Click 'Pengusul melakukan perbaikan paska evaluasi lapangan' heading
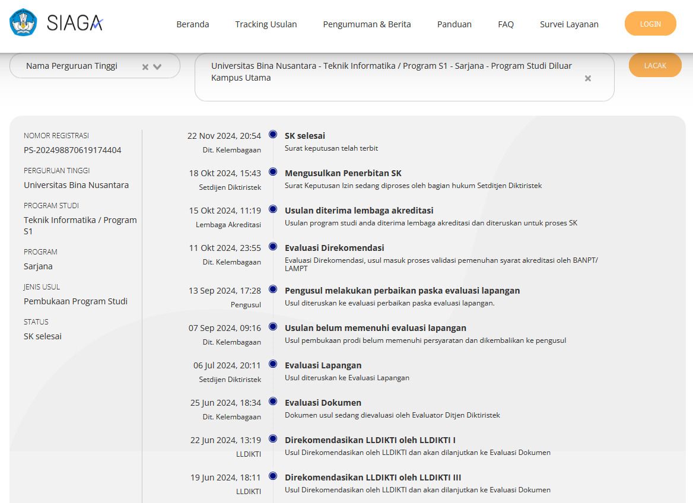The height and width of the screenshot is (503, 693). coord(402,291)
